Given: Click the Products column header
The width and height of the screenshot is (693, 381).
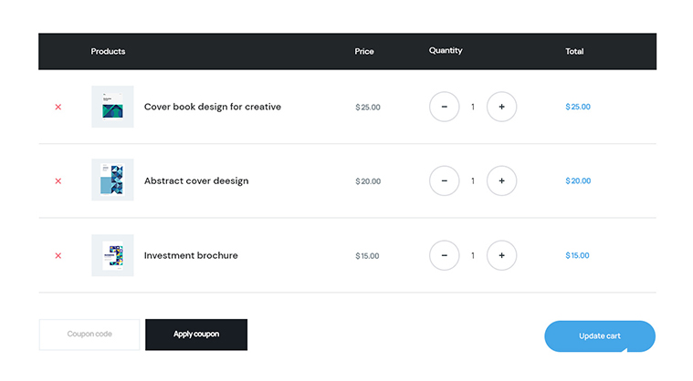Looking at the screenshot, I should [108, 51].
